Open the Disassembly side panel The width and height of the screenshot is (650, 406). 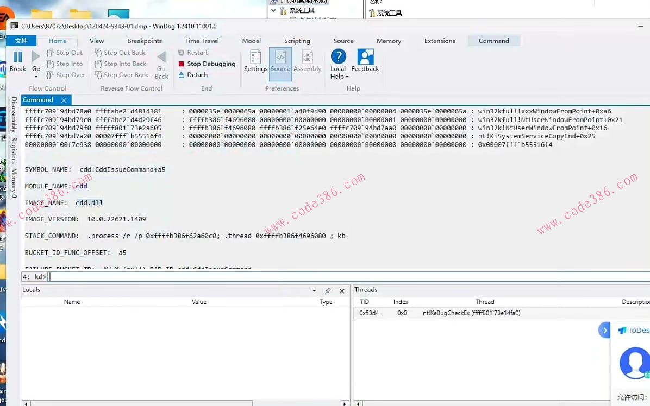pos(14,115)
